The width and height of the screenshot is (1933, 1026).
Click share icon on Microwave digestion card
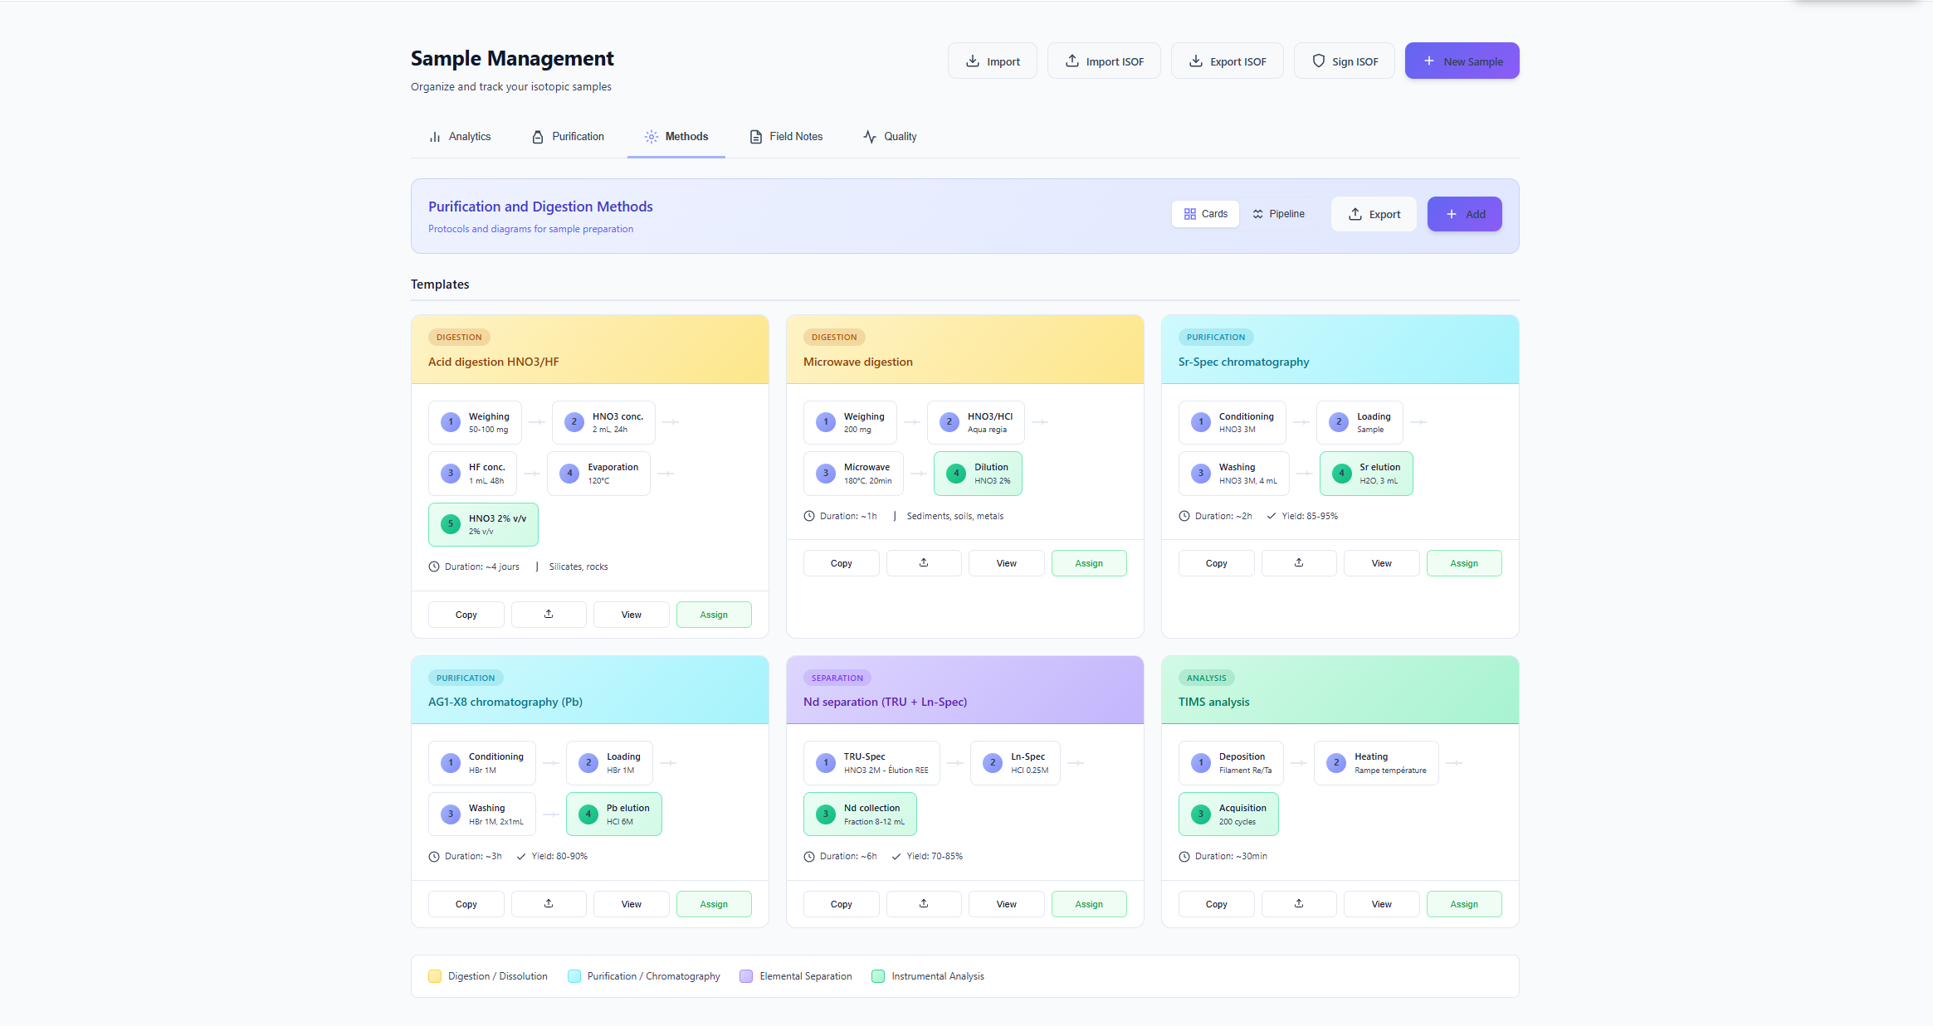[x=924, y=563]
